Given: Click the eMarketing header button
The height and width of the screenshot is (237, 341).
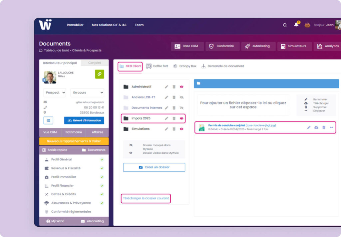Looking at the screenshot, I should tap(258, 46).
